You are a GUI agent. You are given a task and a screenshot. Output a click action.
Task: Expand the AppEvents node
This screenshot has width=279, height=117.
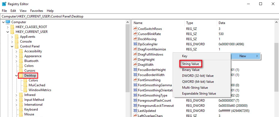point(12,37)
